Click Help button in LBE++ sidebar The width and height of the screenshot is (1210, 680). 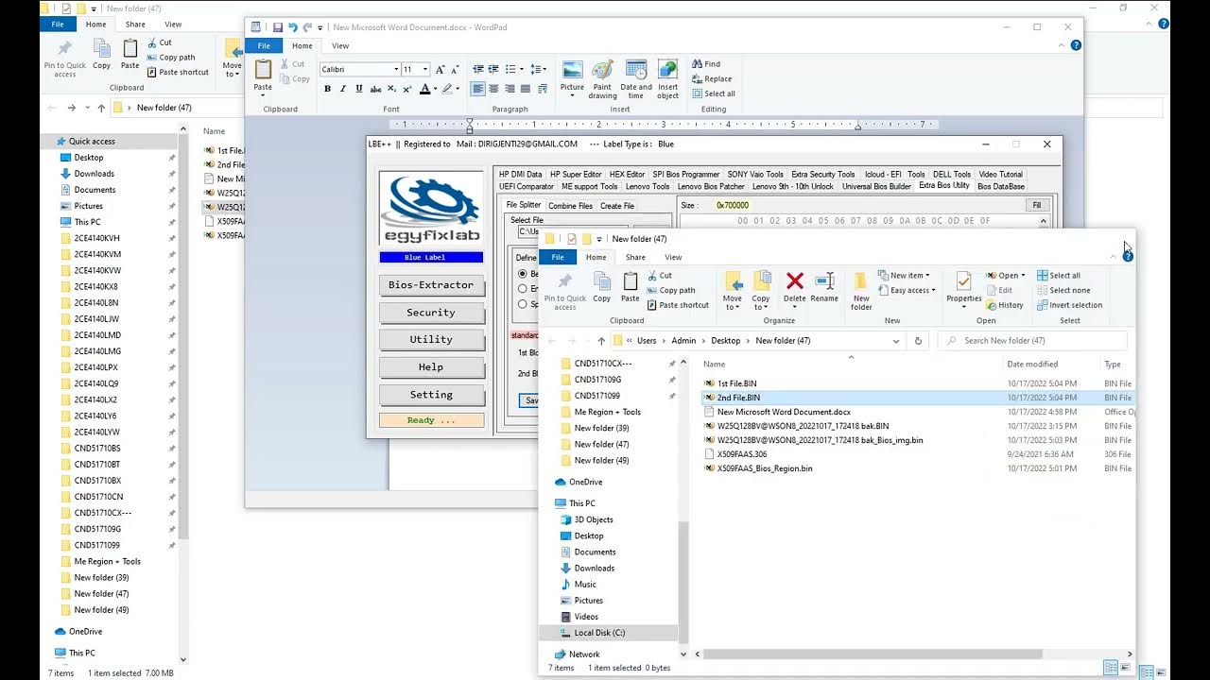click(431, 367)
